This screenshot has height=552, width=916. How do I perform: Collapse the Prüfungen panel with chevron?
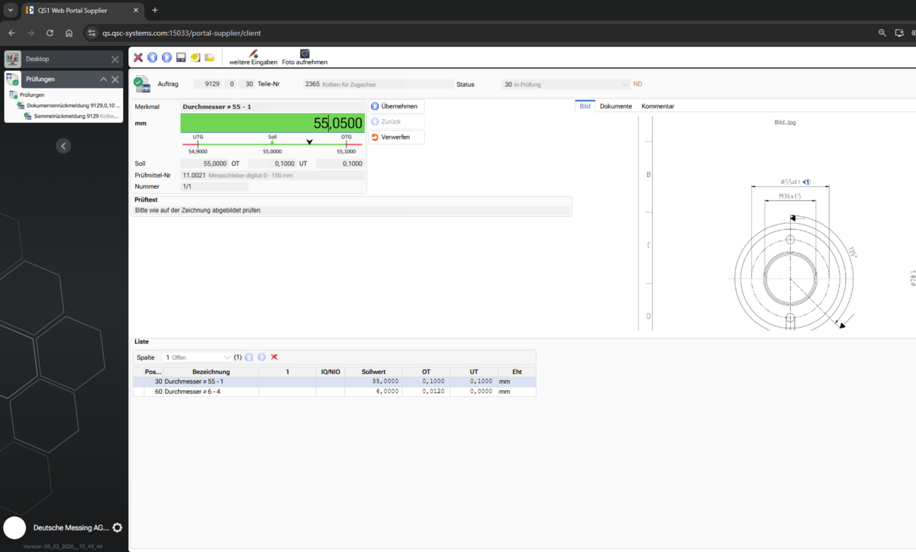(103, 79)
